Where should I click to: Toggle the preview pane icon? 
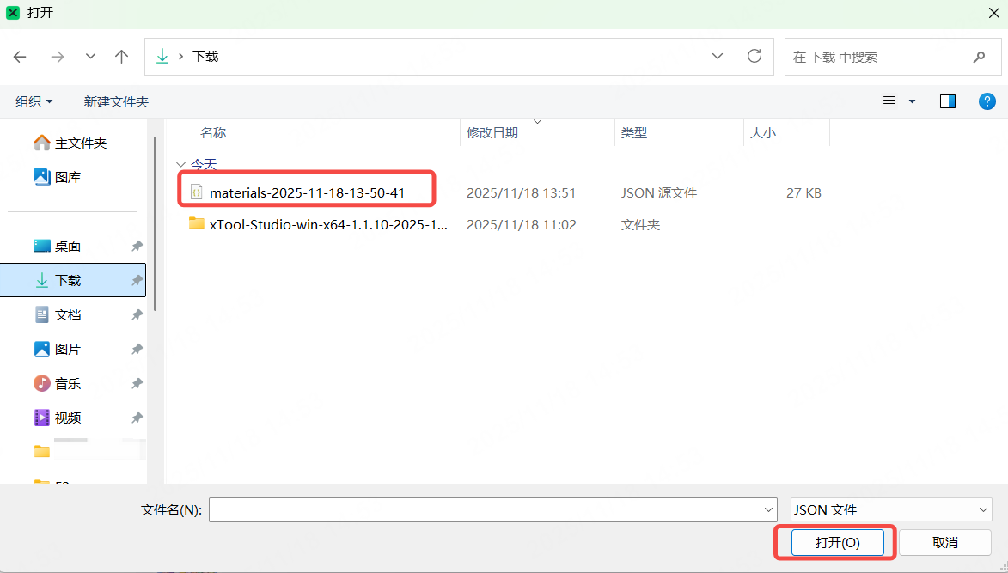[948, 101]
